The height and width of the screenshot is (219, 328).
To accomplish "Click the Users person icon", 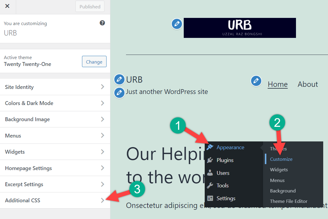I will coord(210,173).
